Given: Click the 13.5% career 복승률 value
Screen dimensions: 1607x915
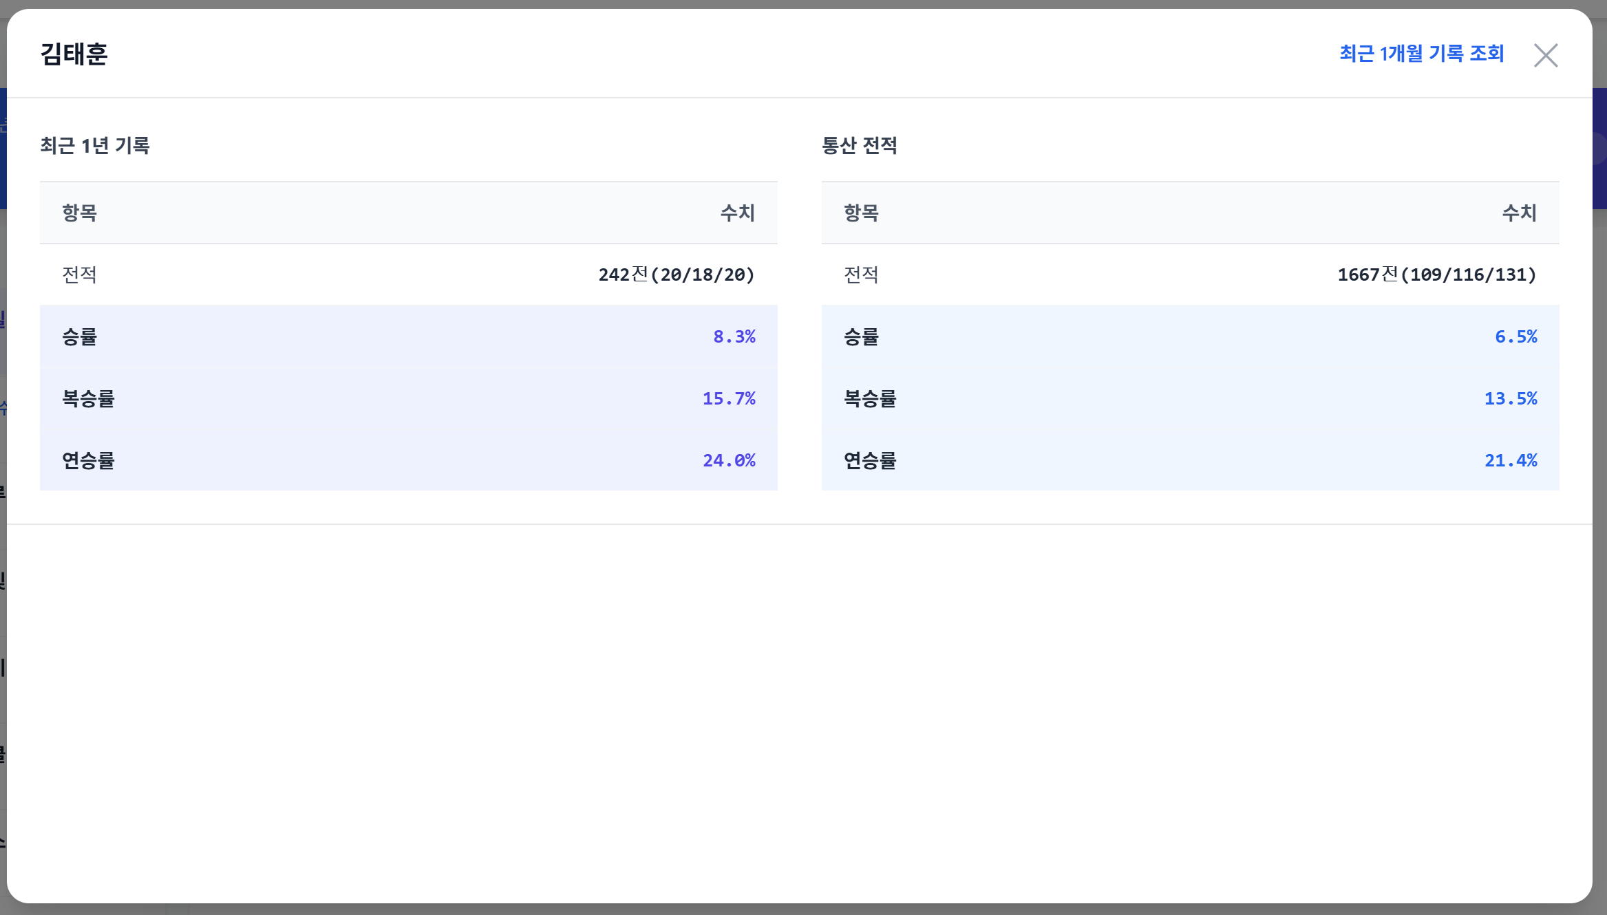Looking at the screenshot, I should click(1510, 398).
